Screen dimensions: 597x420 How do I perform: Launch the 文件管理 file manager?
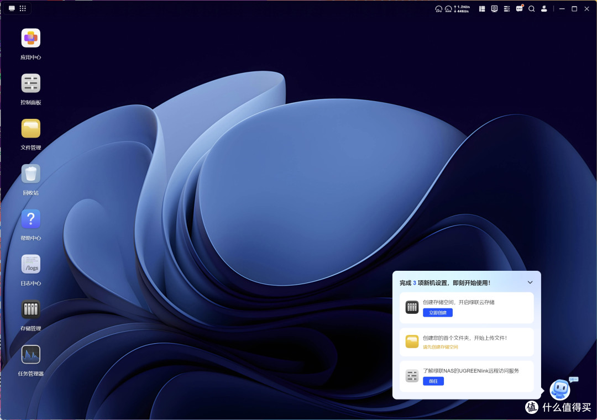(x=31, y=128)
